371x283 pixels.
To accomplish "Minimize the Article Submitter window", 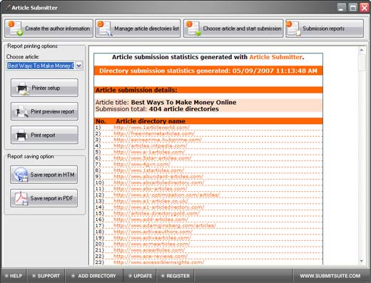I will [x=342, y=8].
